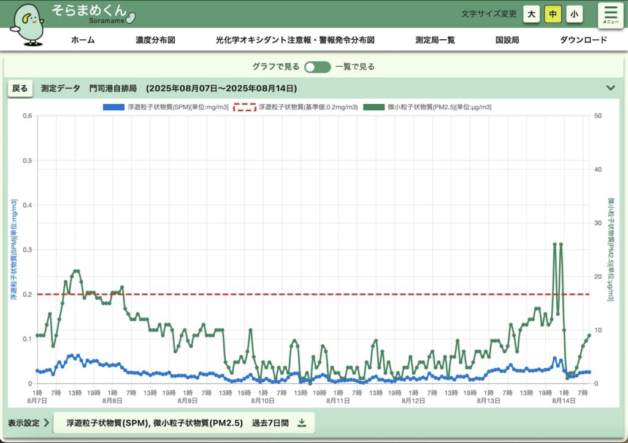Screen dimensions: 628x443
Task: Set font size to 中 (medium)
Action: pos(553,13)
